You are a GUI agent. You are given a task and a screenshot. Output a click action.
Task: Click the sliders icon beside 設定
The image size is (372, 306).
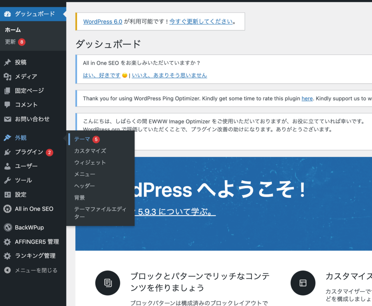(7, 195)
